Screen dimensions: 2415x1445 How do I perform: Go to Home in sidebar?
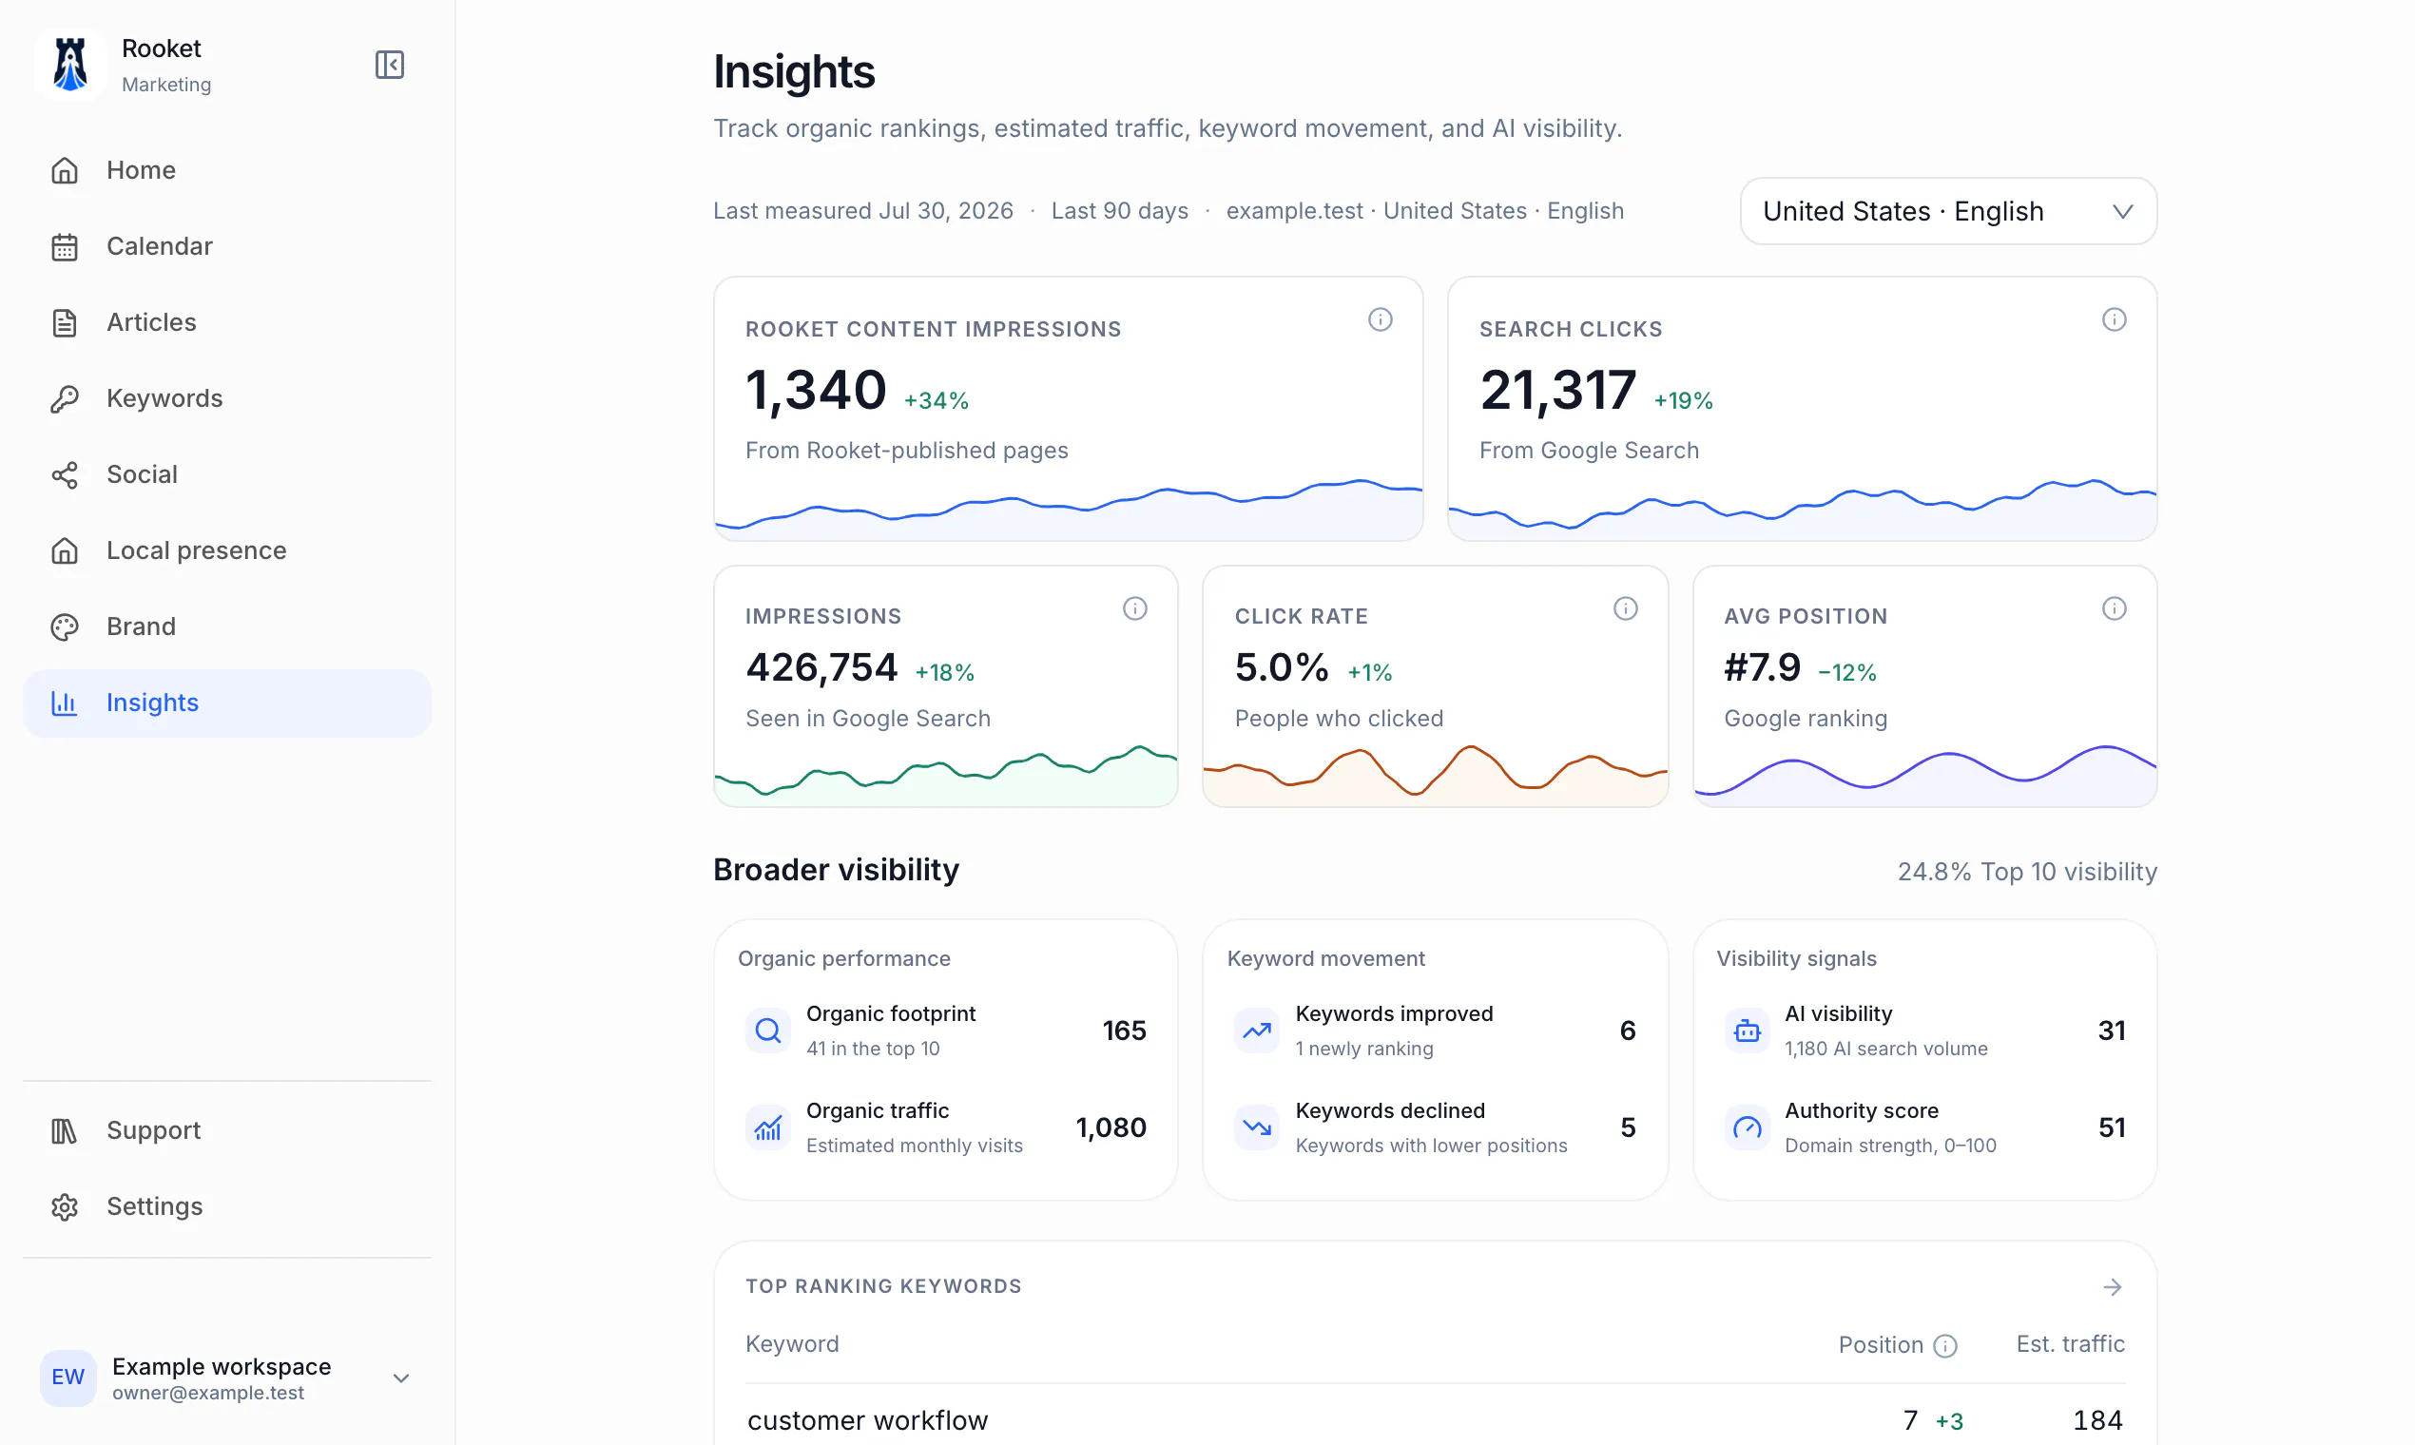226,170
